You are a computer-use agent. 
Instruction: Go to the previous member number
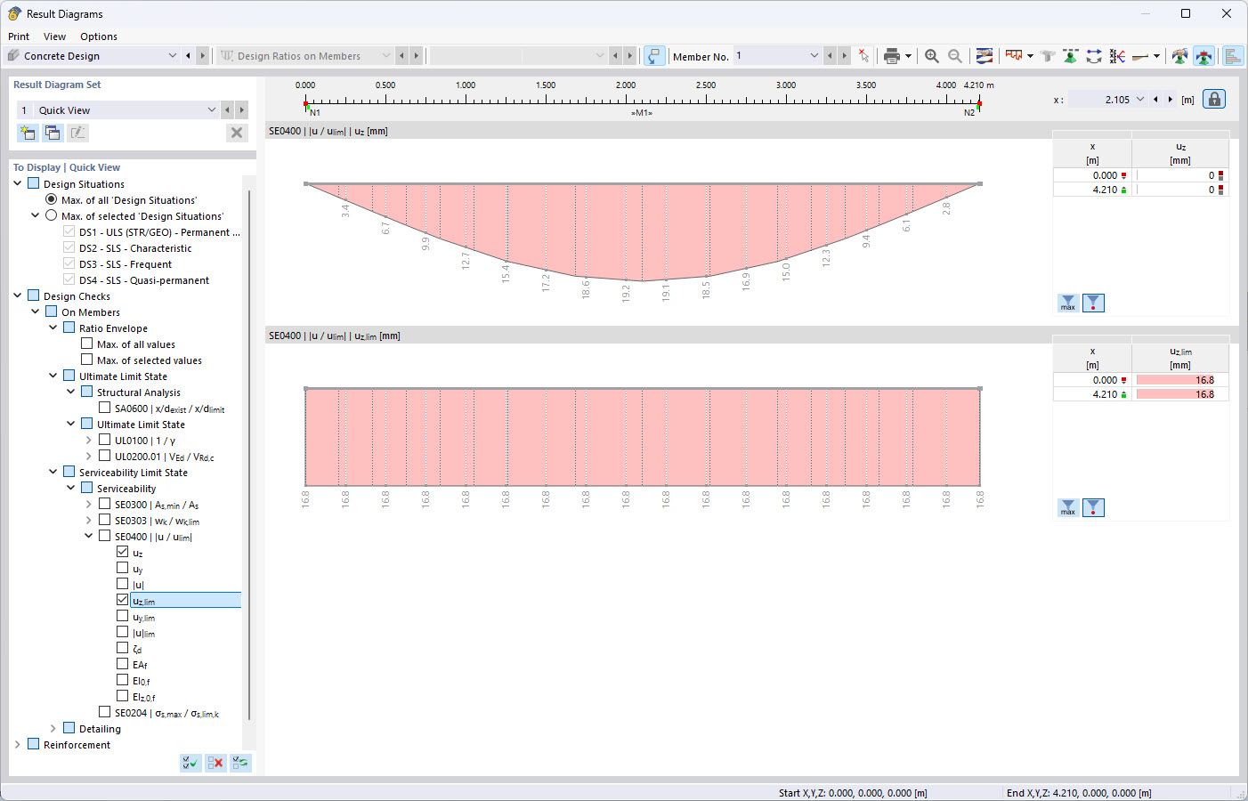[x=830, y=56]
